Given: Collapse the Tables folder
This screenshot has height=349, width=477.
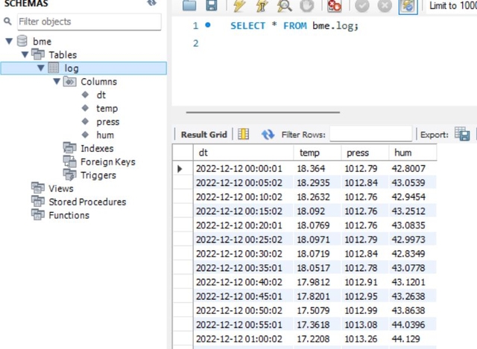Looking at the screenshot, I should click(x=25, y=54).
